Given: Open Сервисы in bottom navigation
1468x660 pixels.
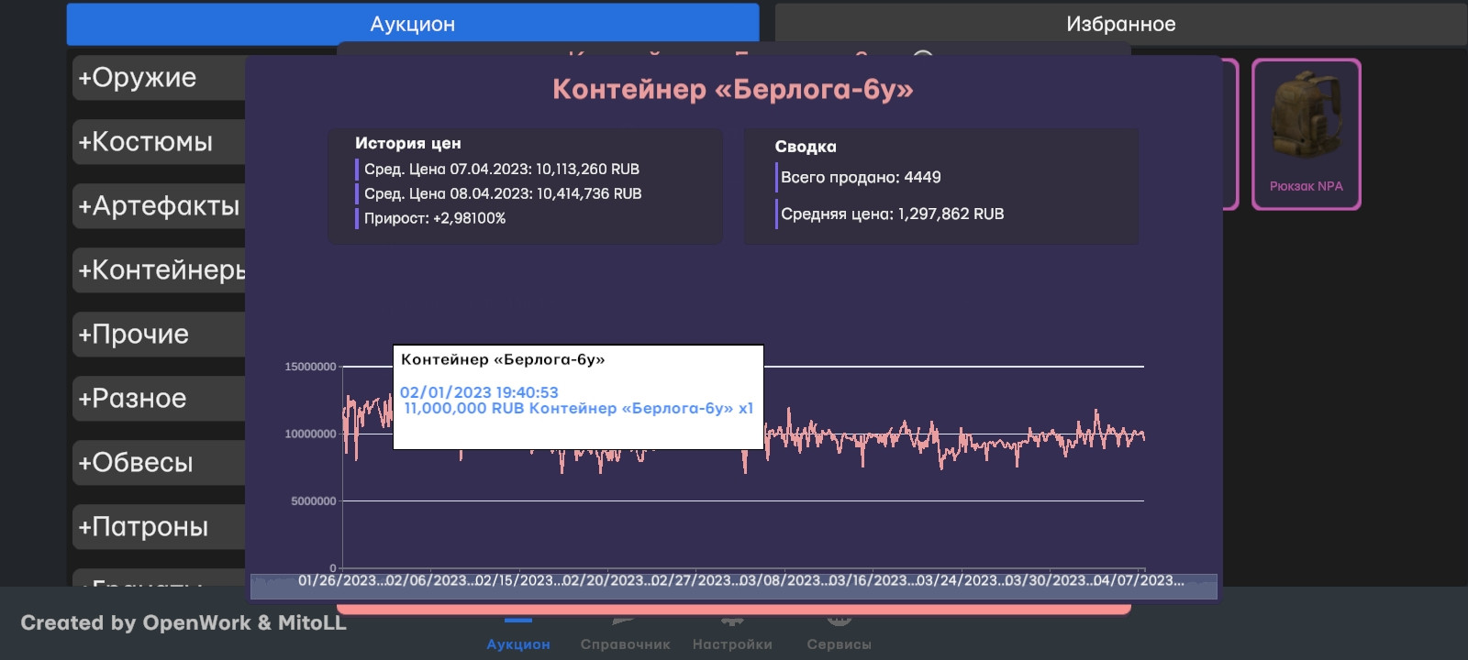Looking at the screenshot, I should [839, 635].
